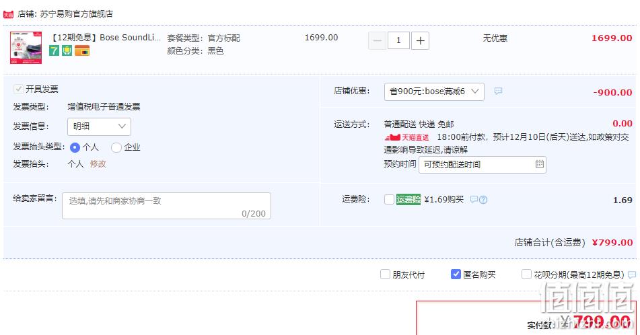Click the green 运费险 label badge
Viewport: 640px width, 335px height.
408,200
